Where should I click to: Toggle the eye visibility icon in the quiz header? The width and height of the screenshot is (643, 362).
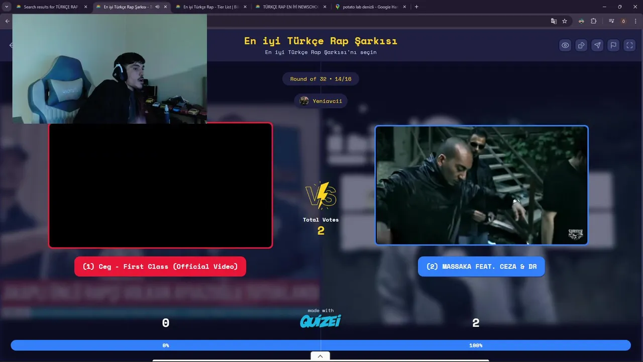tap(565, 45)
